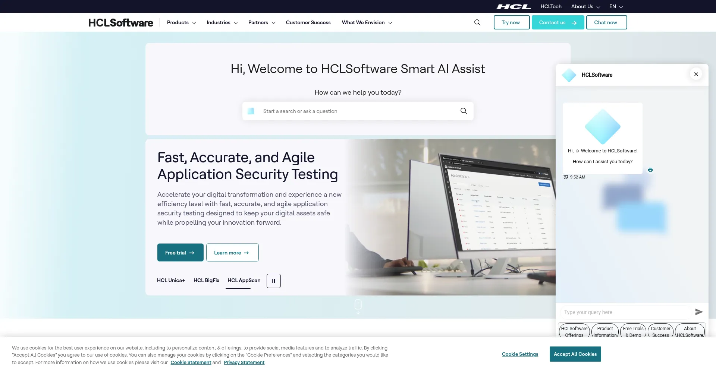Choose the Product Information chat chip

tap(605, 331)
